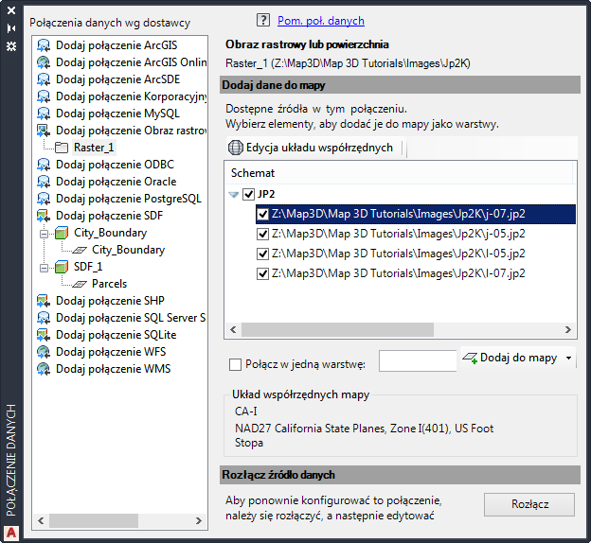Select Dodaj połączenie Oracle entry
The height and width of the screenshot is (543, 591).
(116, 182)
